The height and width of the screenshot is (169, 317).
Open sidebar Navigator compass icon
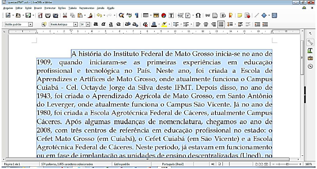point(310,66)
